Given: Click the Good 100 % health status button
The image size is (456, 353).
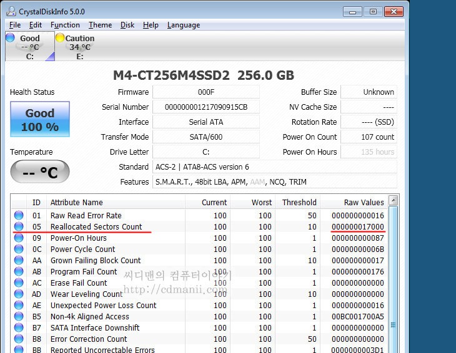Looking at the screenshot, I should pyautogui.click(x=40, y=120).
